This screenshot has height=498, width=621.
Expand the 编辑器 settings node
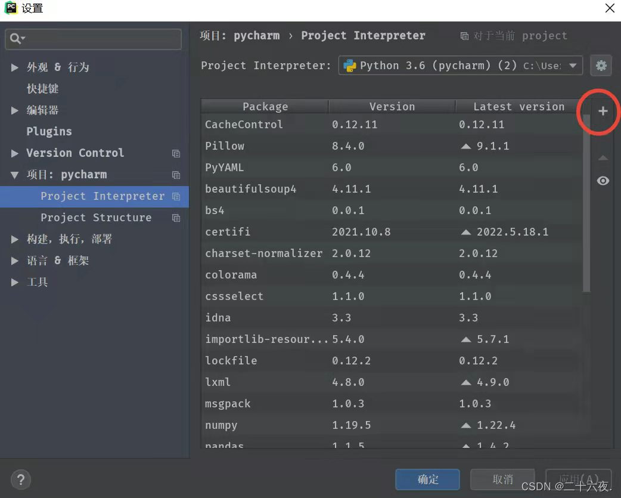point(15,110)
